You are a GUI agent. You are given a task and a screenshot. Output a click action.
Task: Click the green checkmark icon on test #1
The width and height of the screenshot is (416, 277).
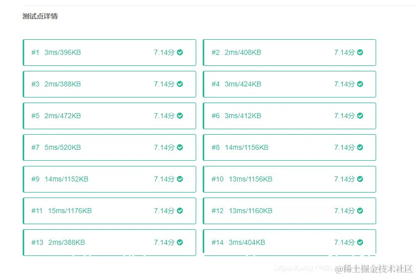(180, 52)
